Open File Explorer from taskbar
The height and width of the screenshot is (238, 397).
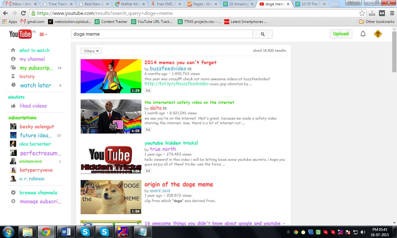pyautogui.click(x=27, y=231)
